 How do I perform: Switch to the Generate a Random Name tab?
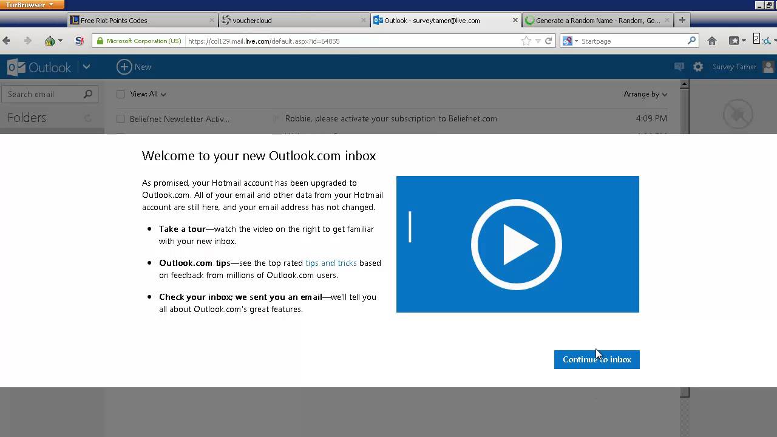pos(597,20)
